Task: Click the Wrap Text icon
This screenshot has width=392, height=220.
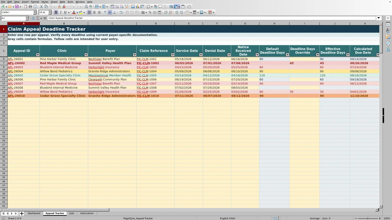Action: point(121,12)
